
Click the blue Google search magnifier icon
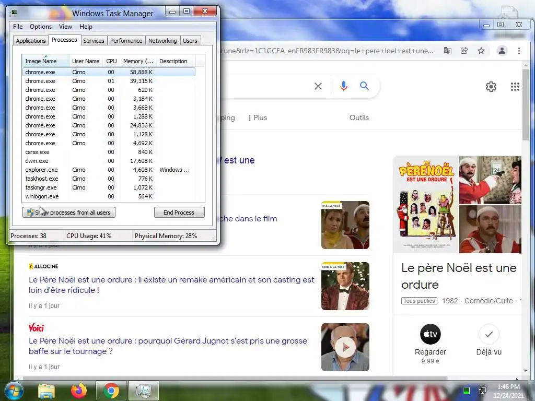click(364, 86)
